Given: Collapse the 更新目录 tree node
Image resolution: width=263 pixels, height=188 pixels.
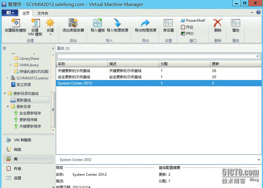Looking at the screenshot, I should tap(8, 106).
